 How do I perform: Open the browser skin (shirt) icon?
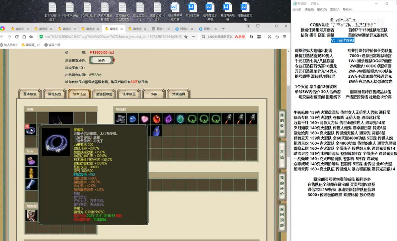tap(258, 26)
